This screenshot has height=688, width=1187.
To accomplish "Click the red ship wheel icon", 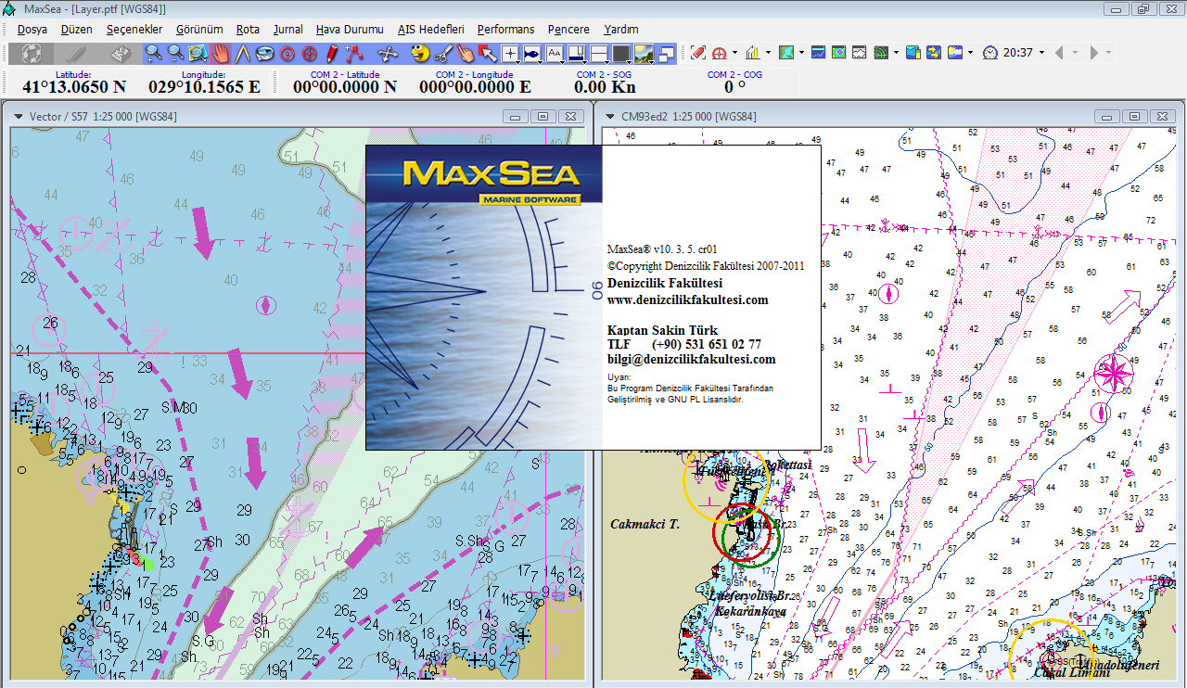I will pos(720,53).
